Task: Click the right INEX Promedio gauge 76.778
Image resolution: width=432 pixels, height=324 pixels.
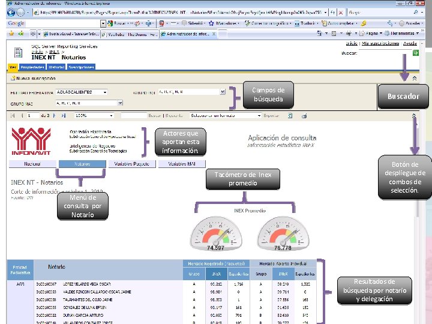Action: [283, 233]
